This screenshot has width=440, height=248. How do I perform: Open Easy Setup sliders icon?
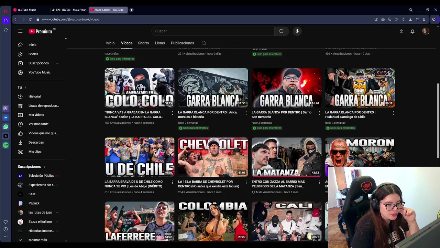coord(417,19)
